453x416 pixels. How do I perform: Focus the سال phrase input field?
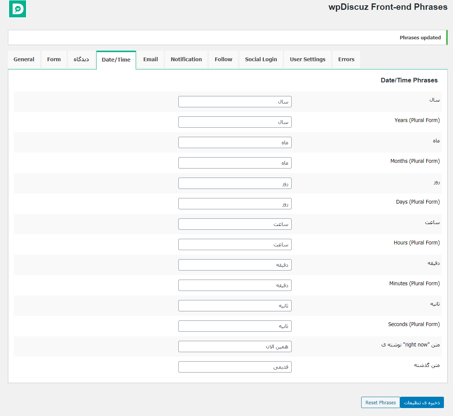[x=235, y=102]
